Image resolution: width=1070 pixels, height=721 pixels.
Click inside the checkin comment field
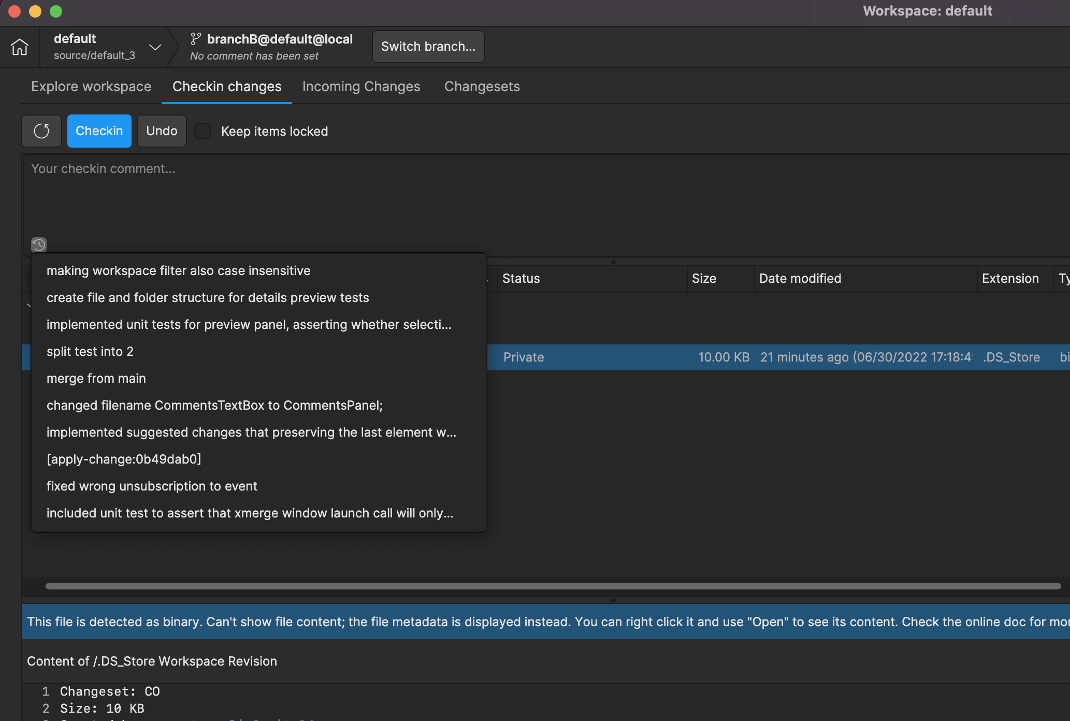coord(311,202)
